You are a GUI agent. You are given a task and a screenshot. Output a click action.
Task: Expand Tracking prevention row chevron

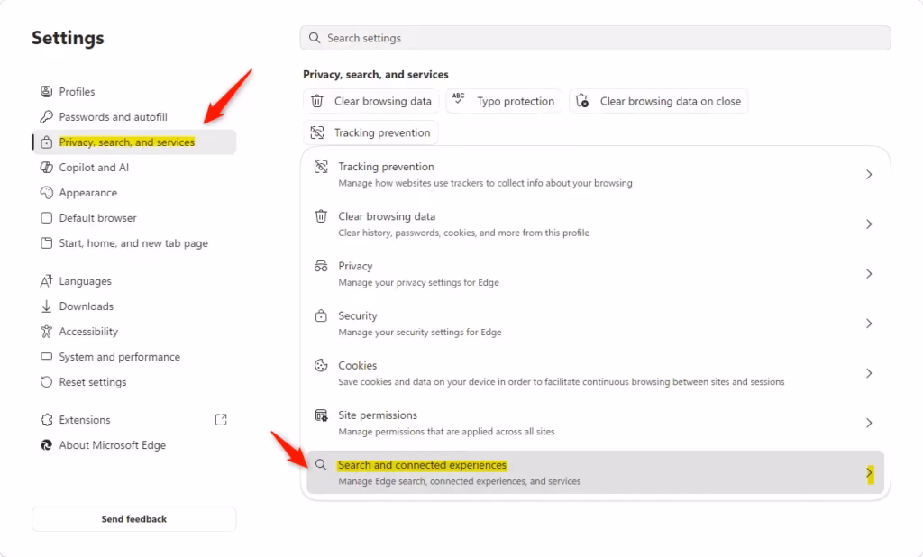coord(869,174)
